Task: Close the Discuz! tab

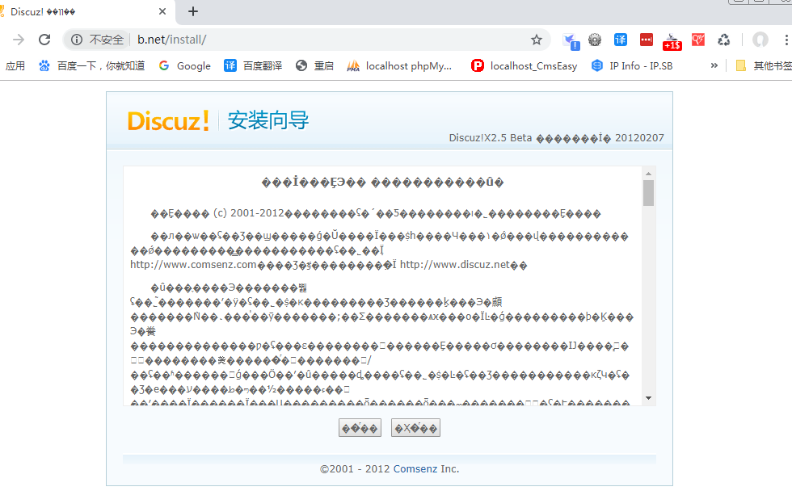Action: (162, 11)
